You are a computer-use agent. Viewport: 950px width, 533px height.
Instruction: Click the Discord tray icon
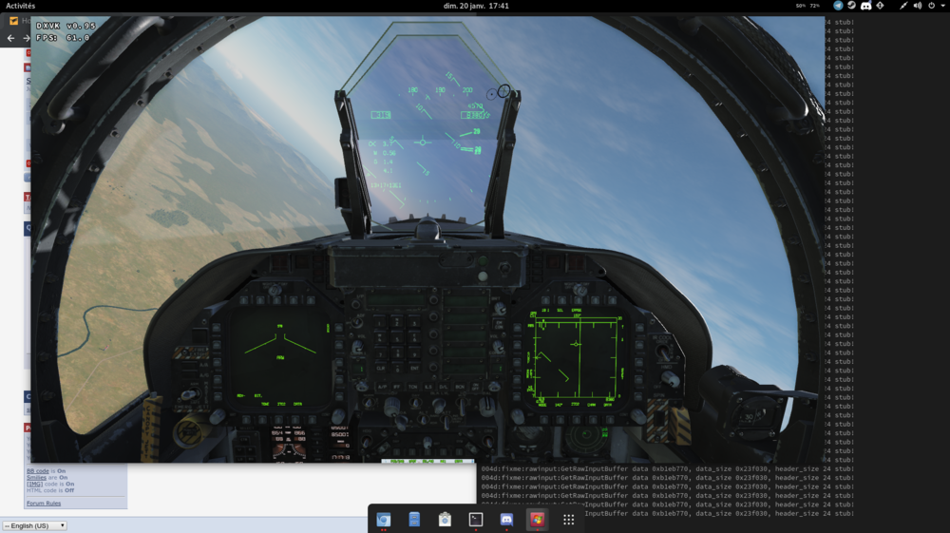(x=865, y=6)
